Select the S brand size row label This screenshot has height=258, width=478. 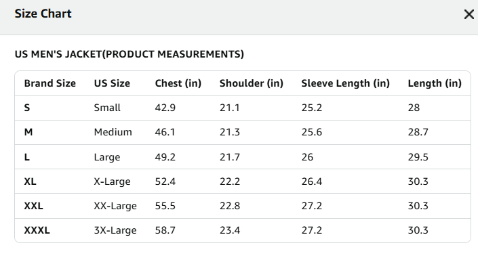tap(27, 108)
